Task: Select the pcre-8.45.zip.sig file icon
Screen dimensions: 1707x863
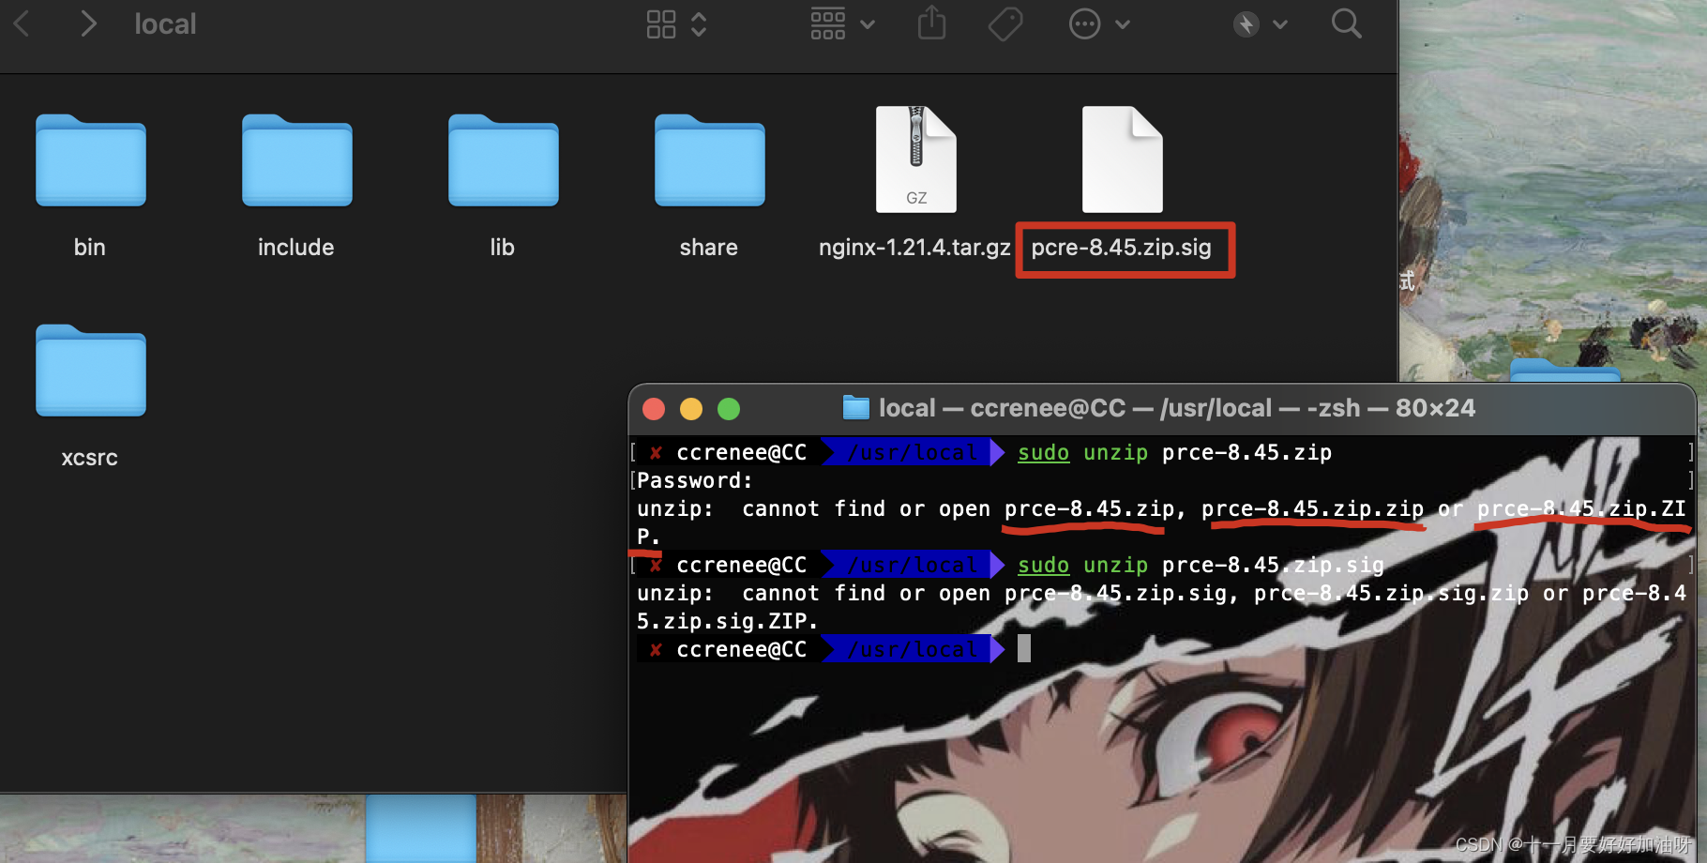Action: pos(1122,159)
